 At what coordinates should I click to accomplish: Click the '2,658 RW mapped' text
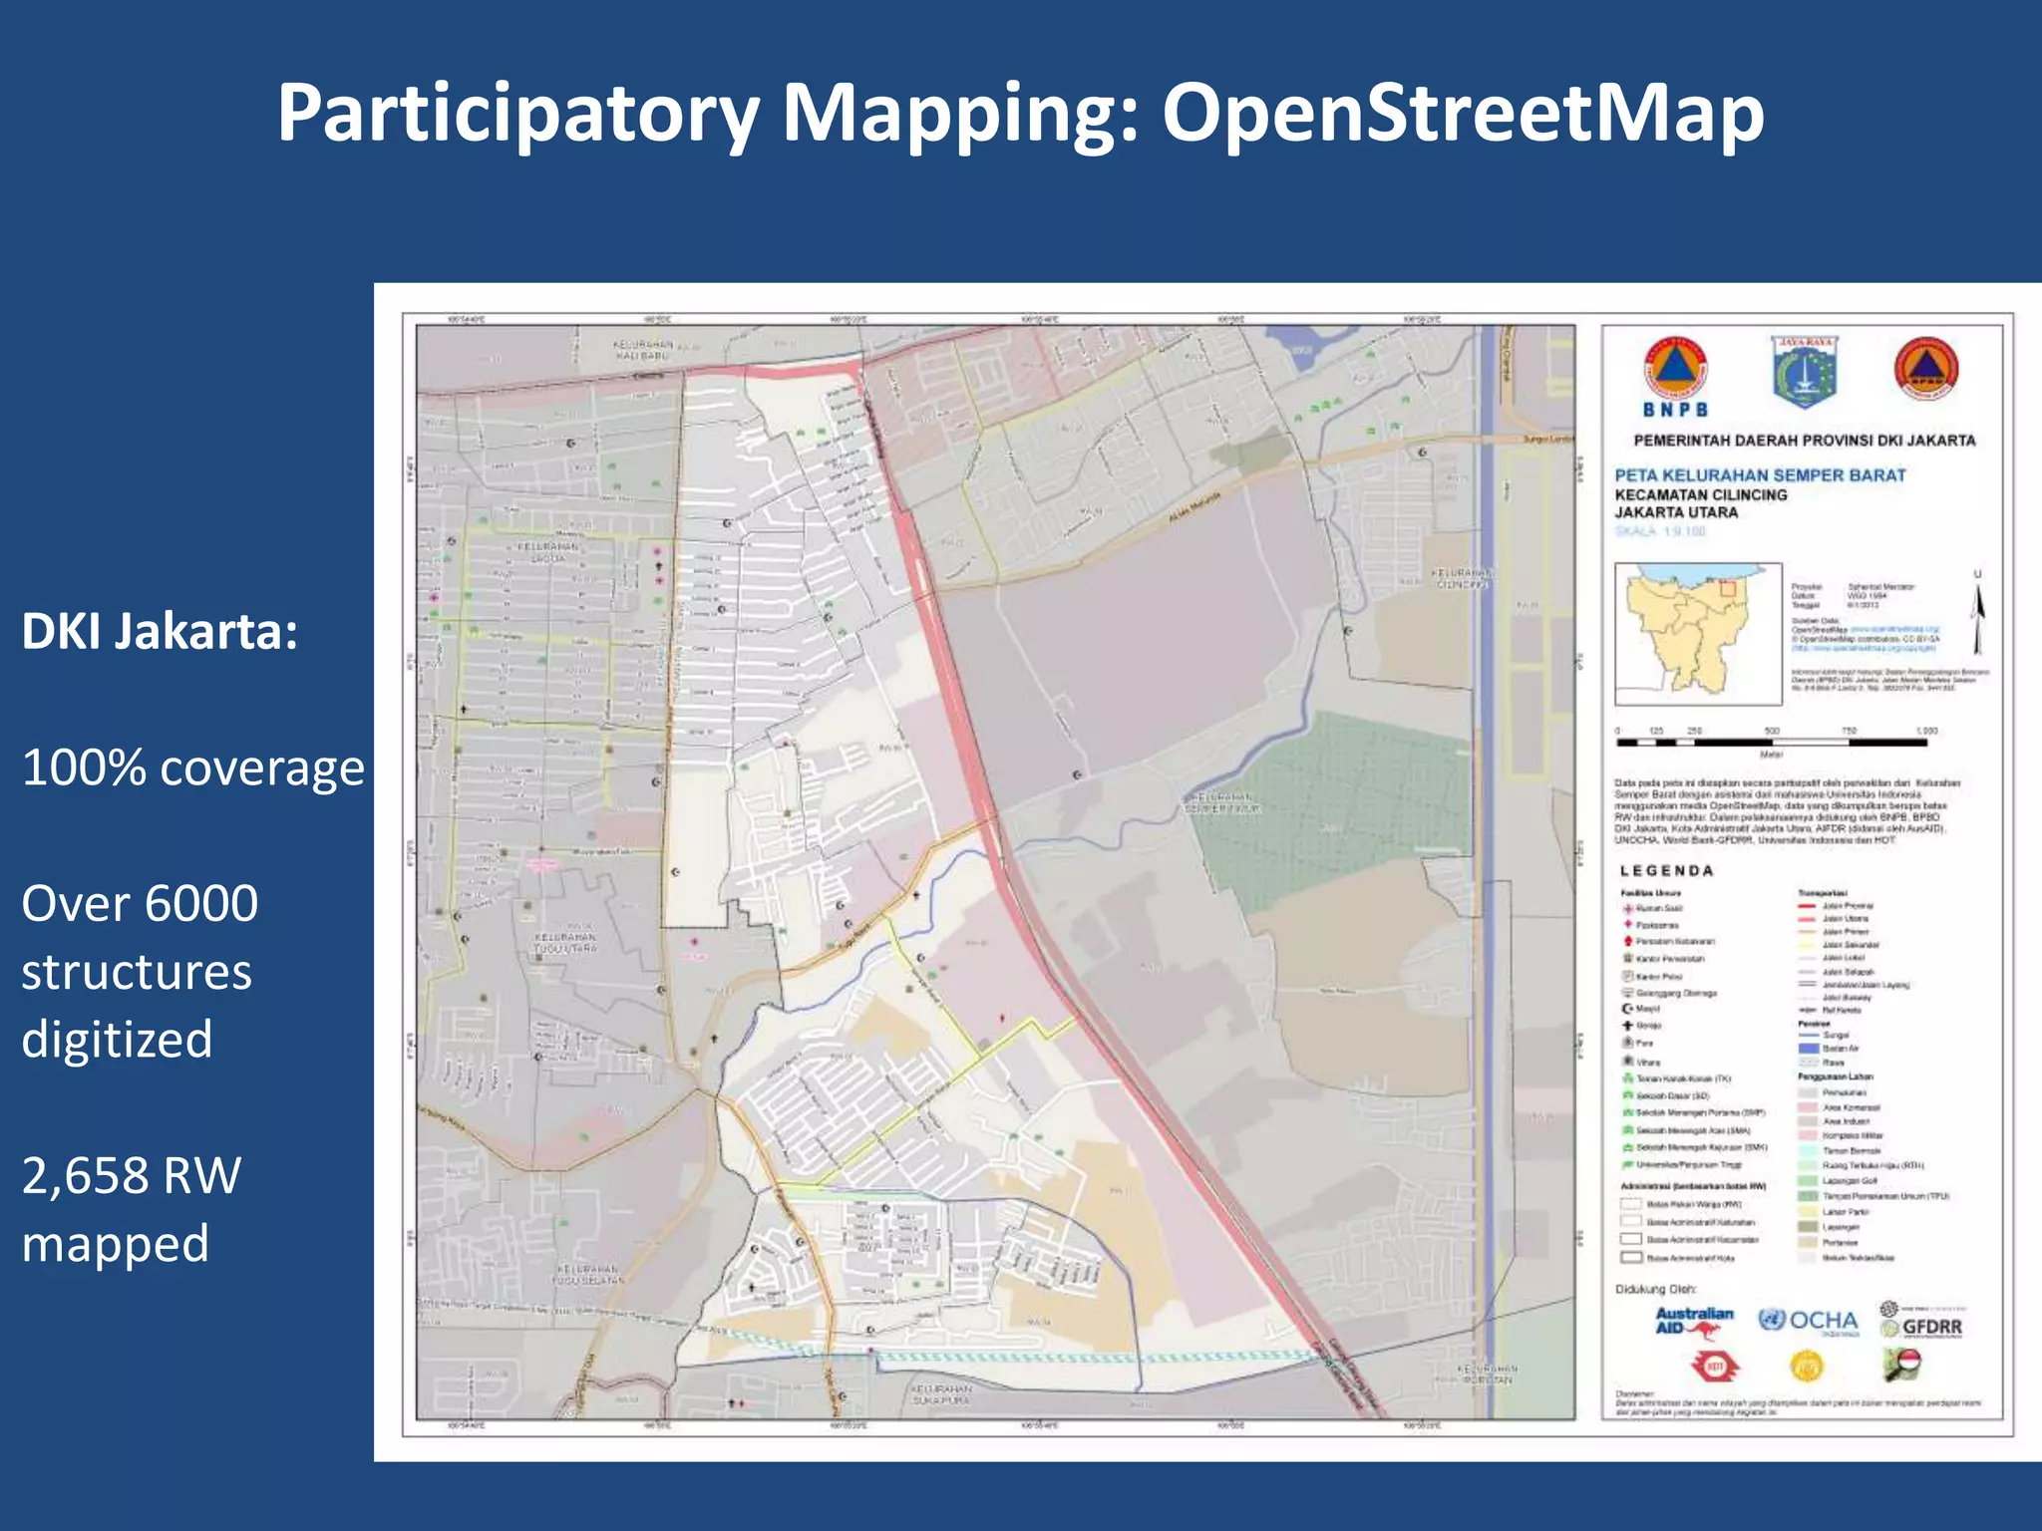[x=132, y=1209]
